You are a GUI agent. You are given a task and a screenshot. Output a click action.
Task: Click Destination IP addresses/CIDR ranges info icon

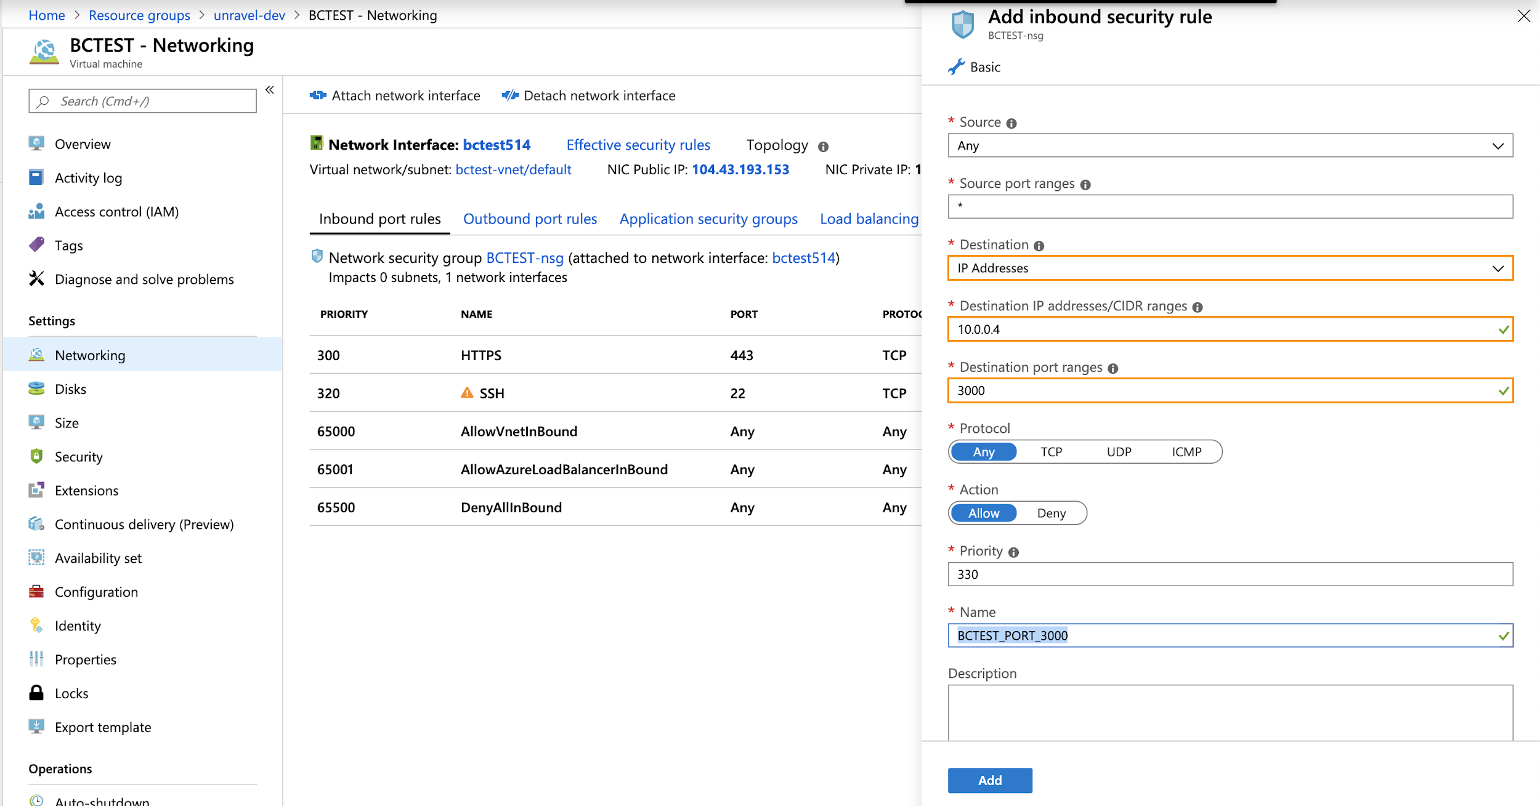[1198, 307]
